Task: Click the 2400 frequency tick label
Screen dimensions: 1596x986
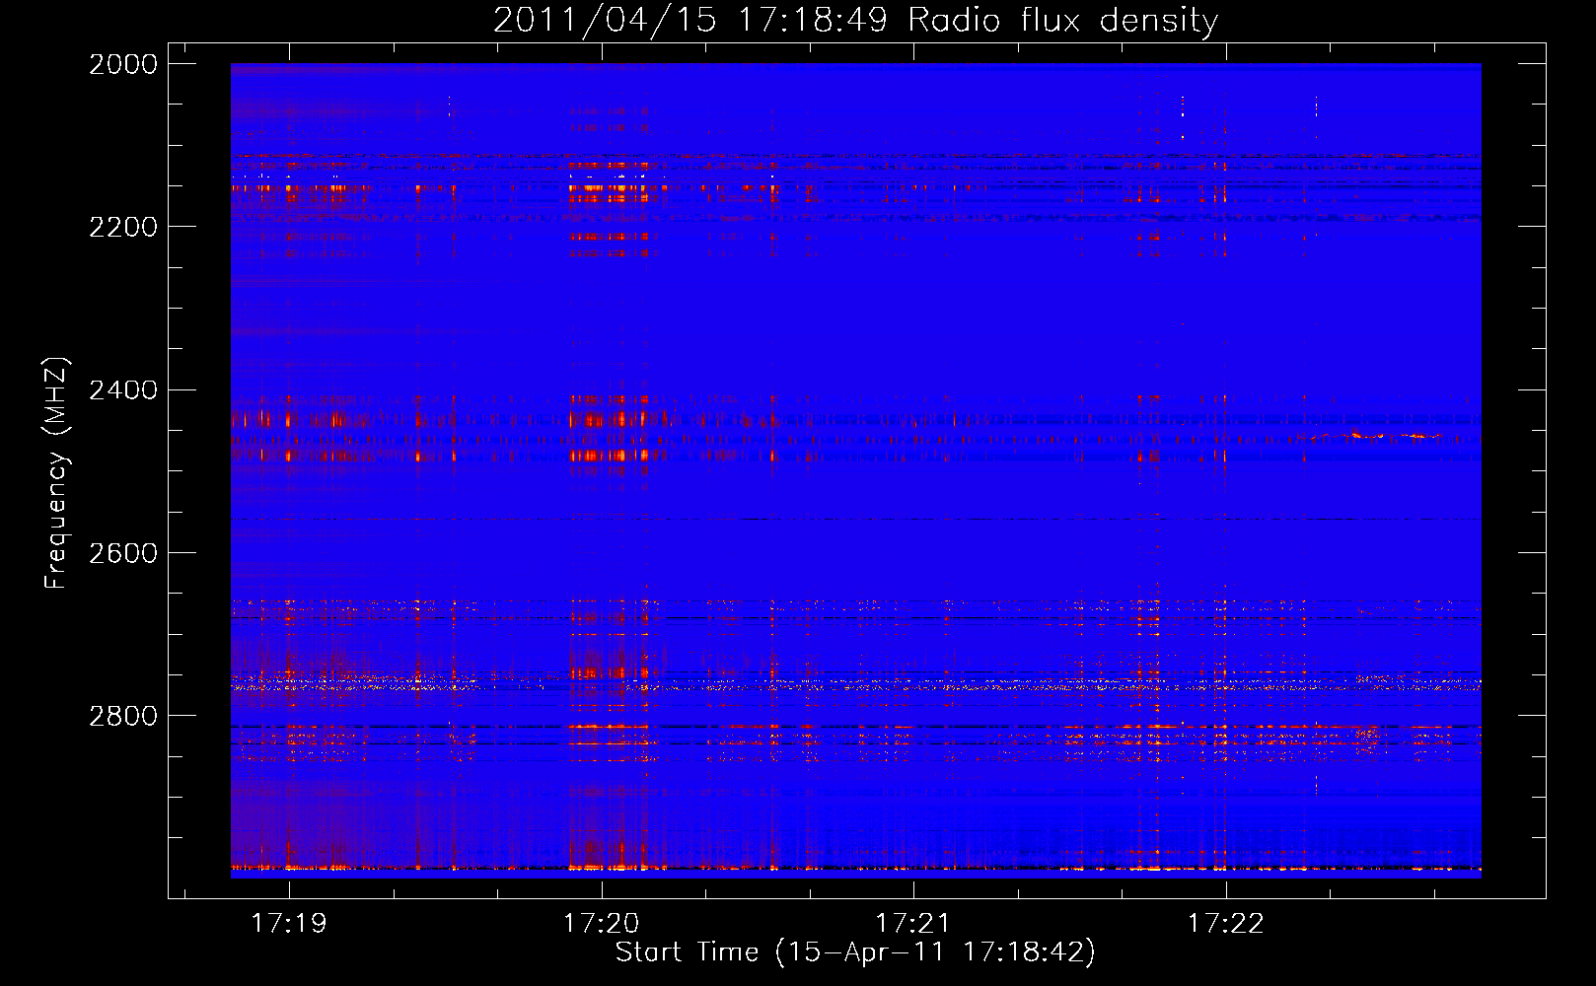Action: tap(123, 390)
